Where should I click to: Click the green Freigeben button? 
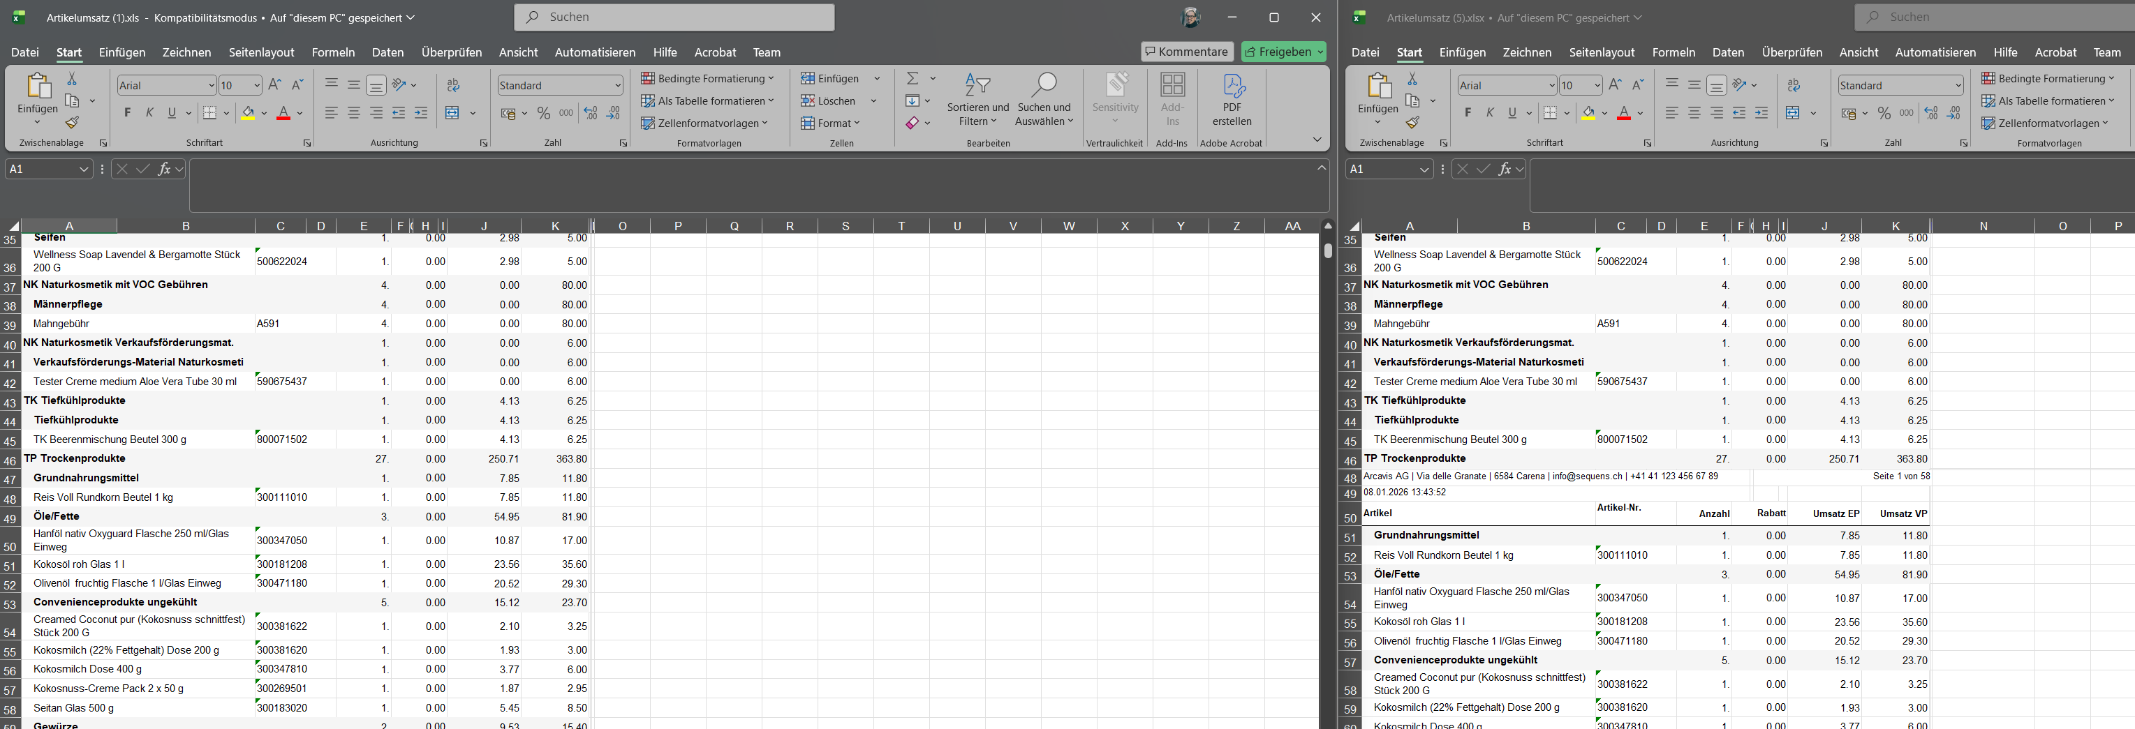pos(1283,52)
